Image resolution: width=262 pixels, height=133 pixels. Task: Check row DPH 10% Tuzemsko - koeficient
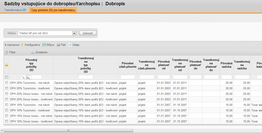tap(7, 110)
